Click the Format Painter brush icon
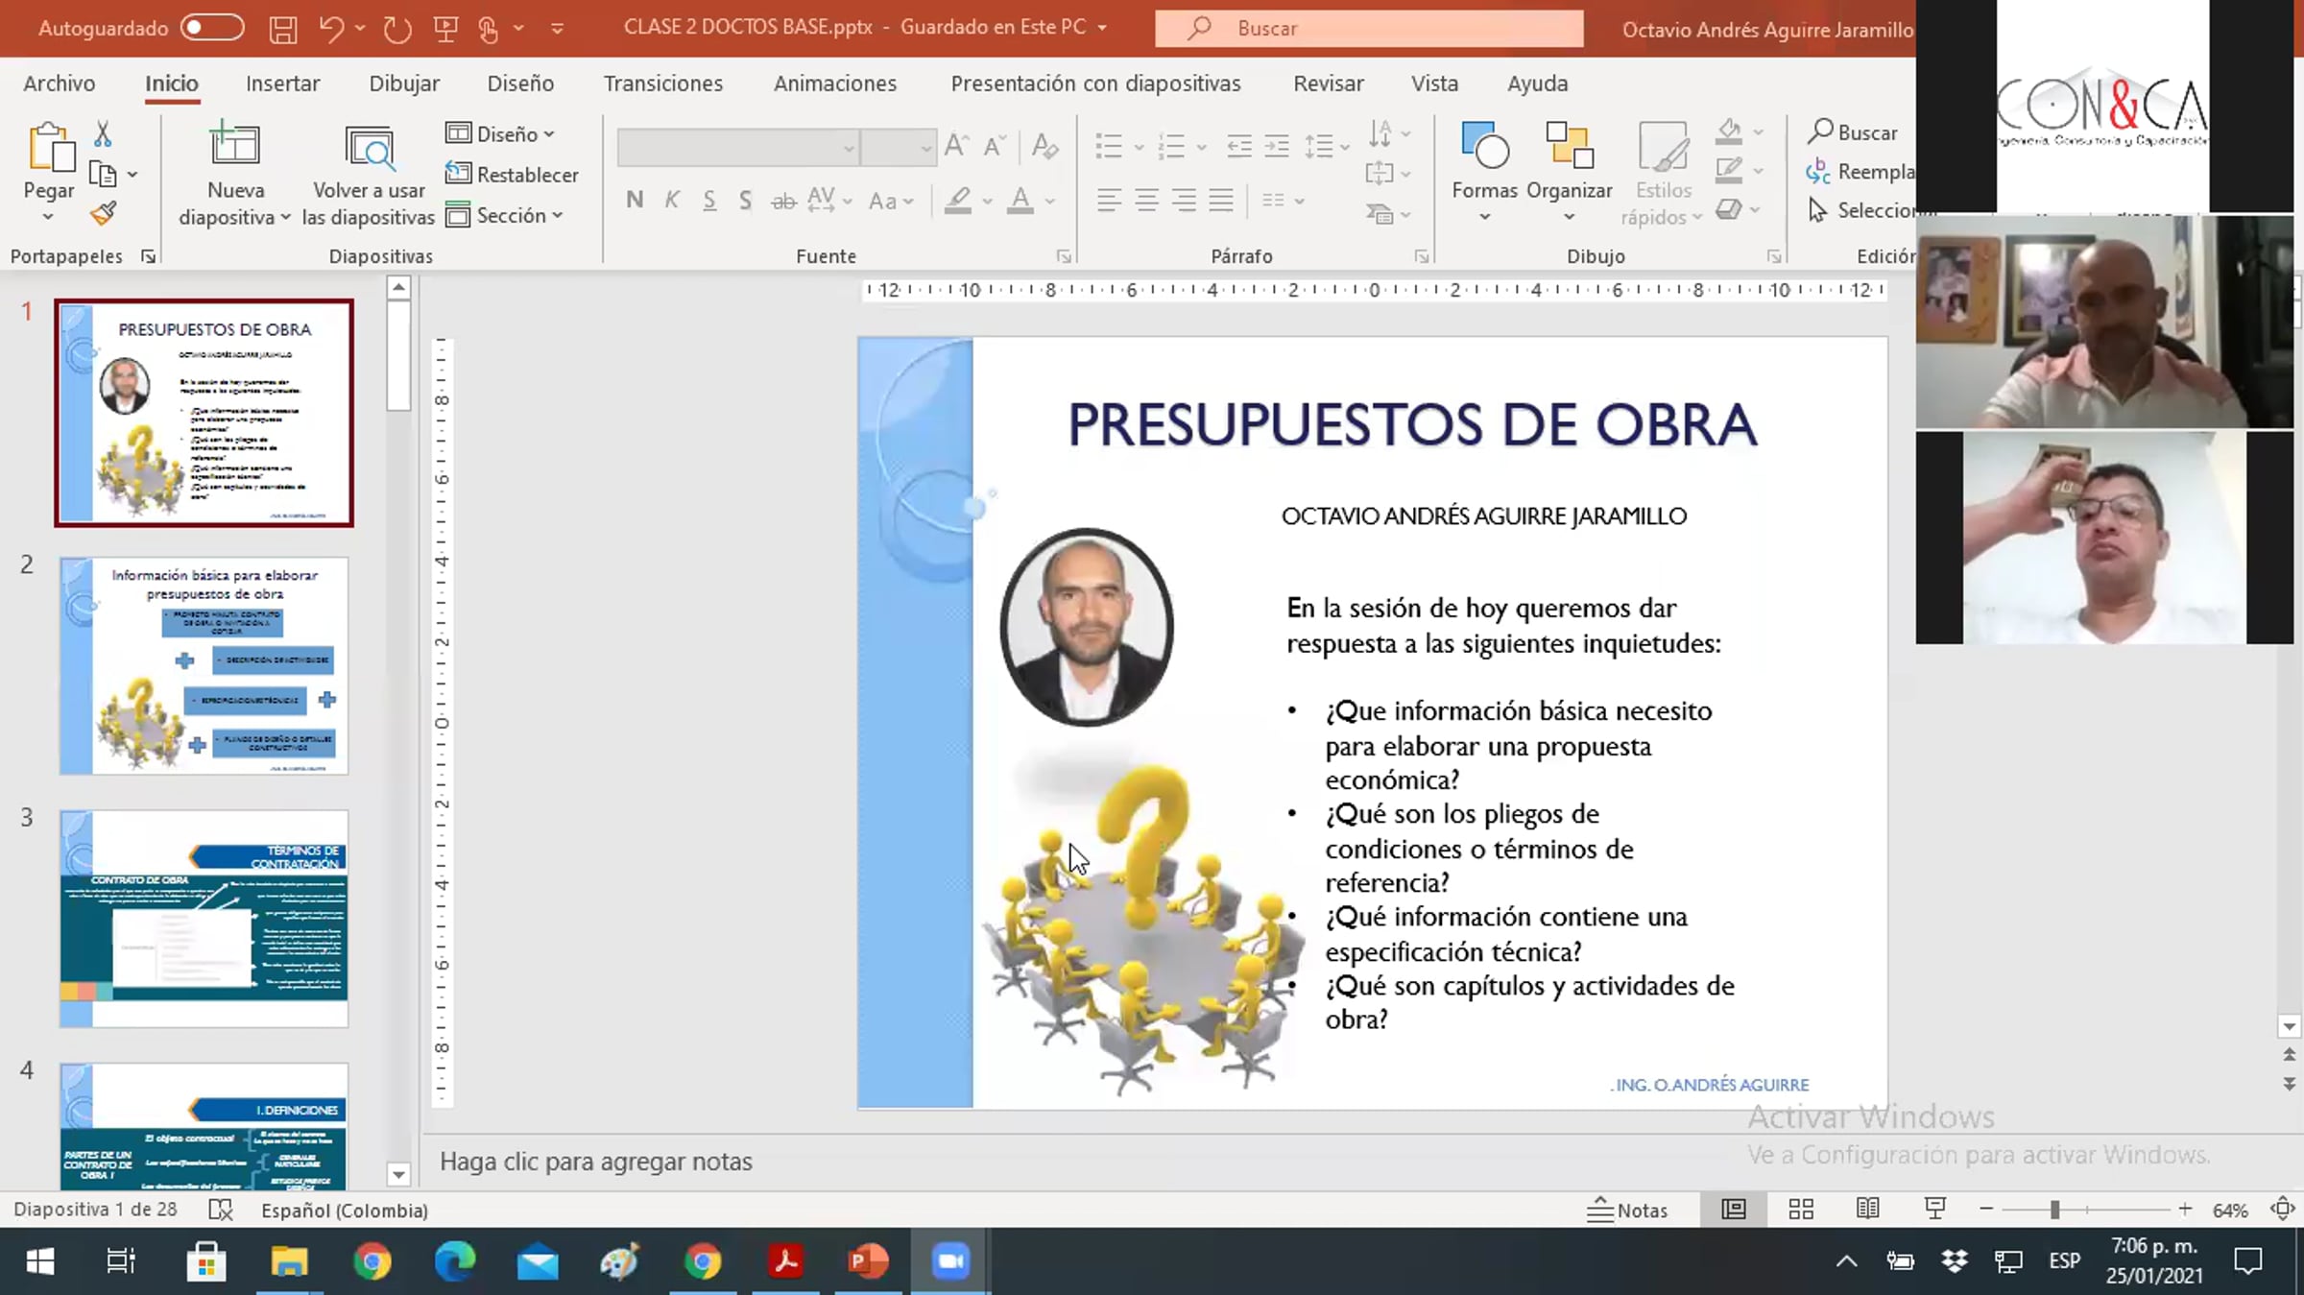The width and height of the screenshot is (2304, 1295). 103,213
